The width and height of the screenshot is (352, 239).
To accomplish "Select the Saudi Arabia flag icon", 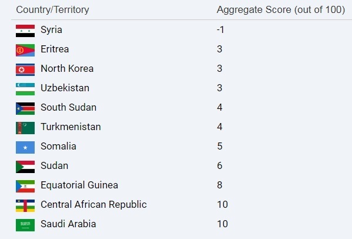I will tap(25, 225).
